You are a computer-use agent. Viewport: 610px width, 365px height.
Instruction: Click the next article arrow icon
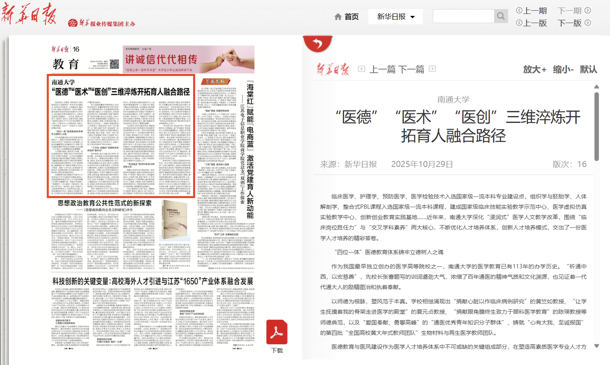click(432, 69)
